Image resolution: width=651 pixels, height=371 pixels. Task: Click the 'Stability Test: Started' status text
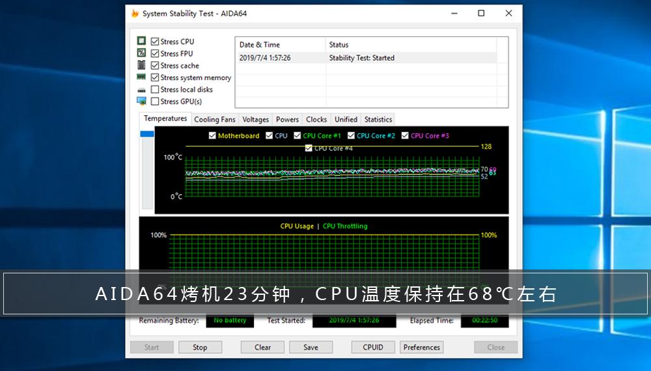coord(361,58)
